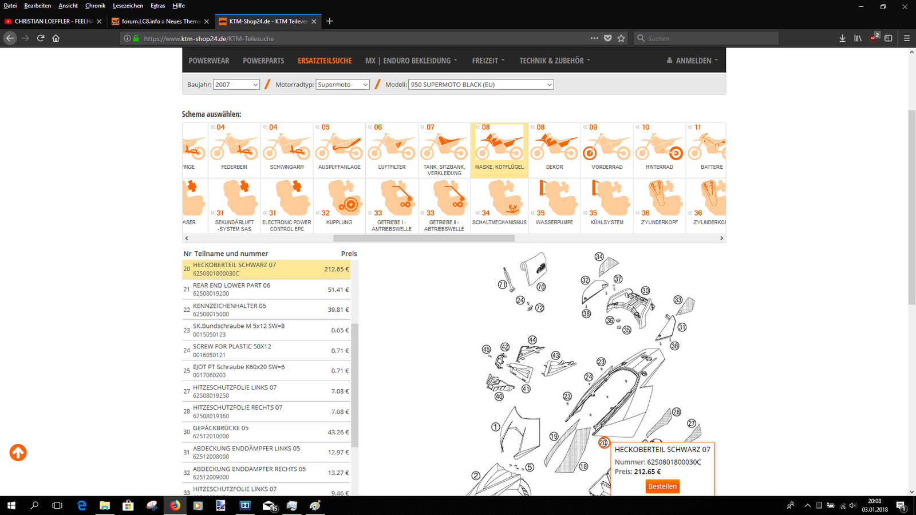Bookmark this page with star icon
916x515 pixels.
coord(621,38)
